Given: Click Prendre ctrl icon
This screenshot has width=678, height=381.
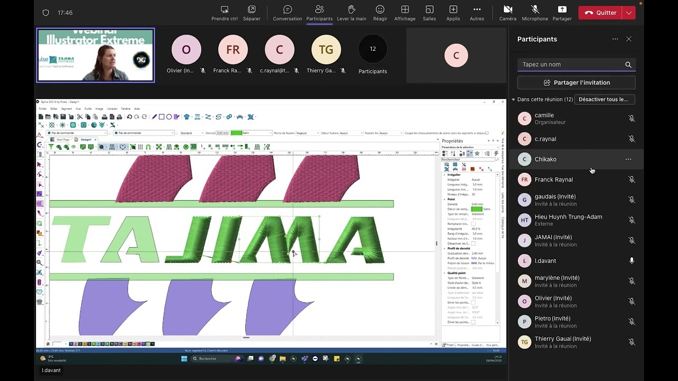Looking at the screenshot, I should (225, 13).
